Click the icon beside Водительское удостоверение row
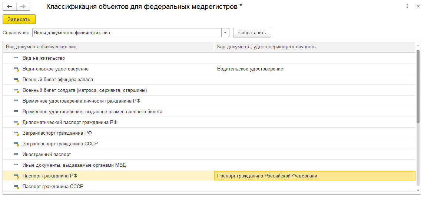424x197 pixels. click(16, 69)
